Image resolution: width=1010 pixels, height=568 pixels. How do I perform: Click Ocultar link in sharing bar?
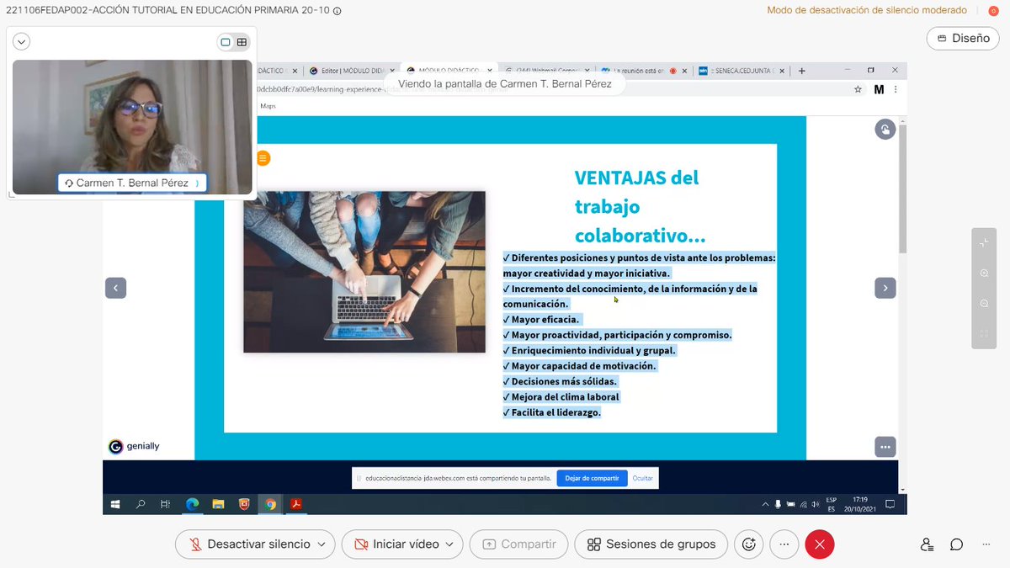pyautogui.click(x=642, y=478)
